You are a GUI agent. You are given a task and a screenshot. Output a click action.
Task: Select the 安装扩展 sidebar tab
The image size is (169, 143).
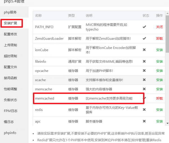point(10,23)
